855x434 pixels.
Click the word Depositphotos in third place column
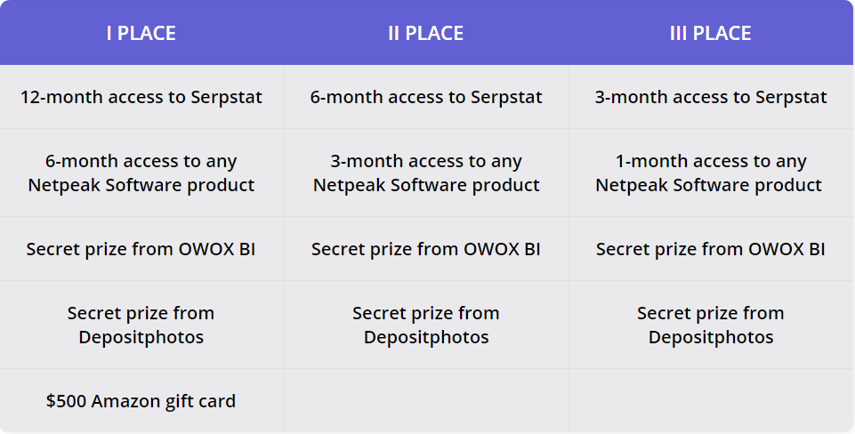[x=711, y=337]
